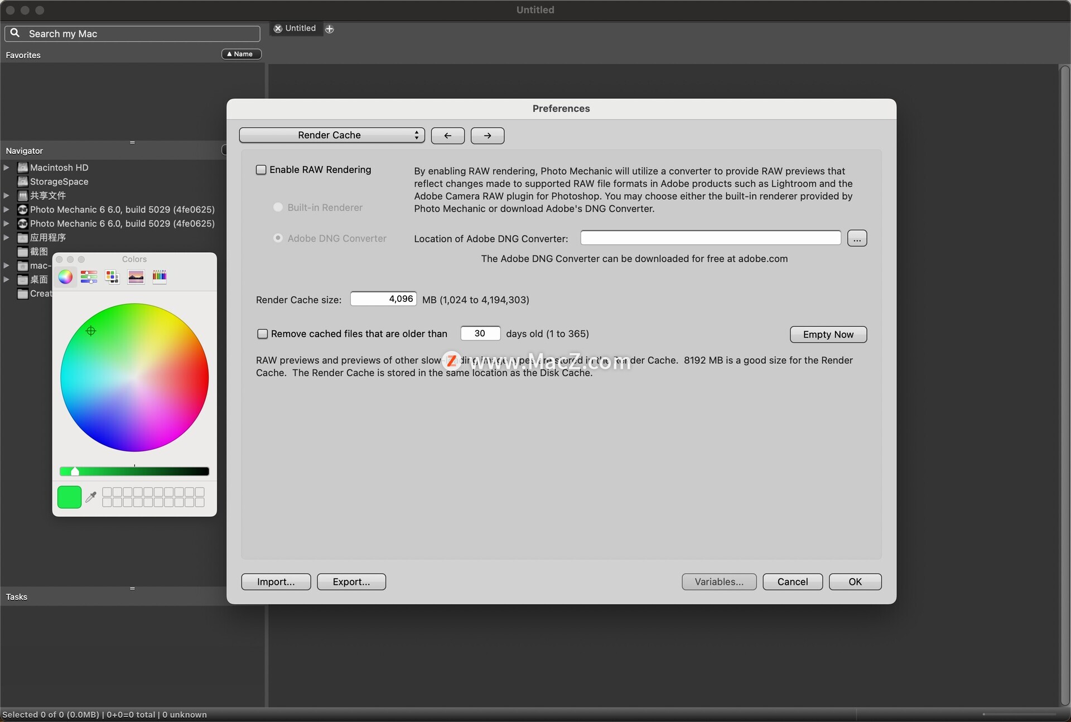Expand the mac- folder node

point(6,266)
